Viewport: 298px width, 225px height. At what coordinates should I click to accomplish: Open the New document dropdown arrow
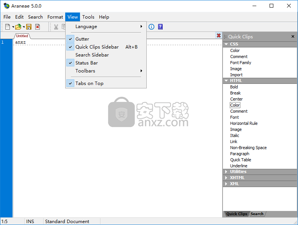click(13, 27)
